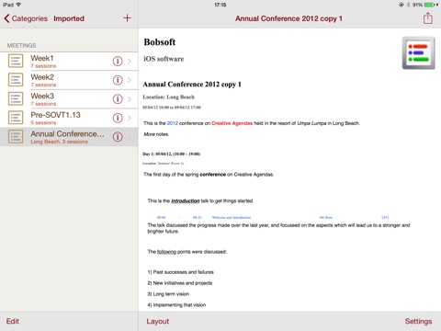Expand Annual Conference row chevron

point(130,137)
